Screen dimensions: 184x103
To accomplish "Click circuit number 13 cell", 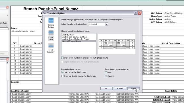I will 15,64.
